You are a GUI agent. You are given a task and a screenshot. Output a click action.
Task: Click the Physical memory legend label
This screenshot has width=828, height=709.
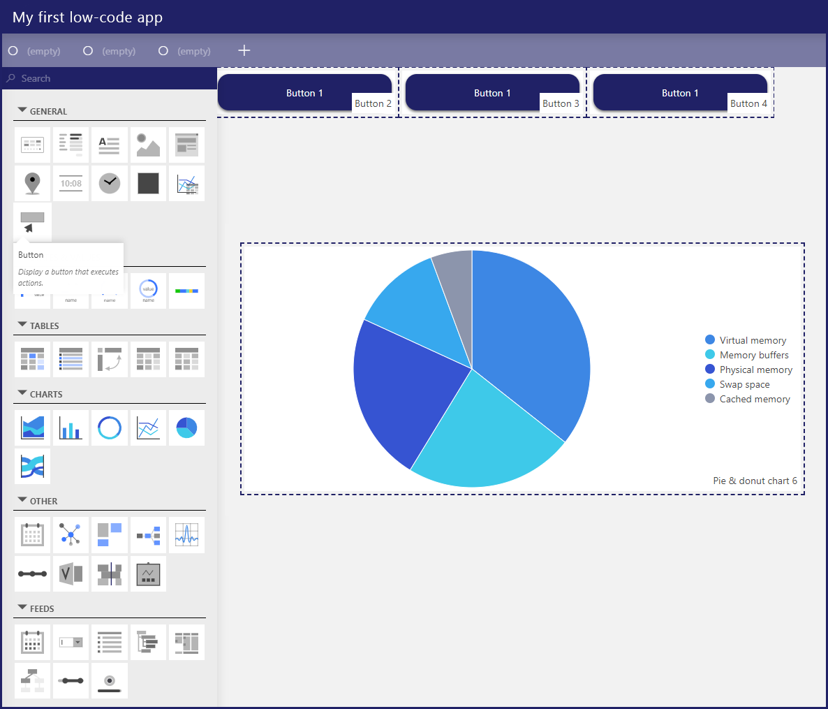755,370
